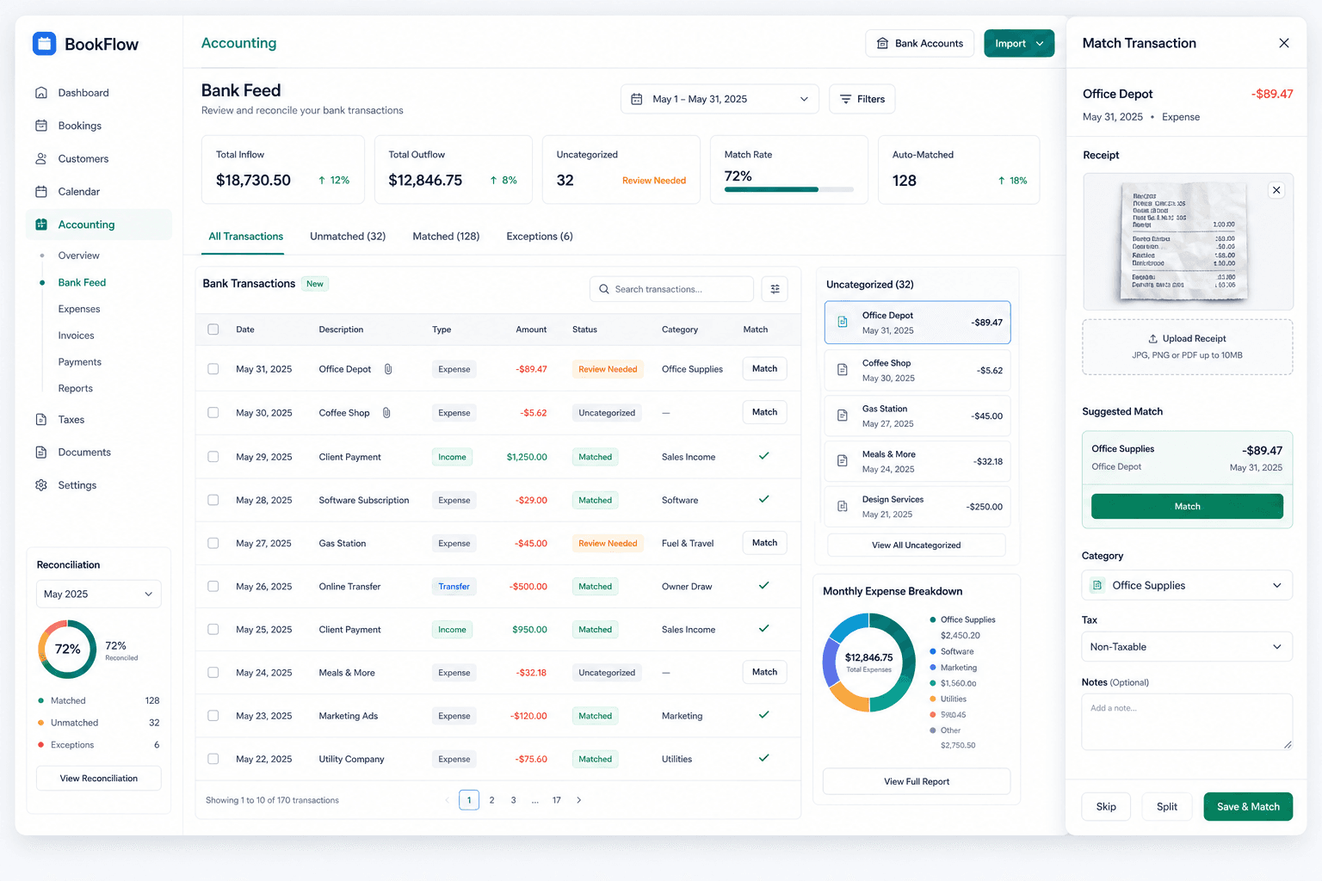Go to next transactions page arrow
Screen dimensions: 1322x881
click(x=578, y=800)
